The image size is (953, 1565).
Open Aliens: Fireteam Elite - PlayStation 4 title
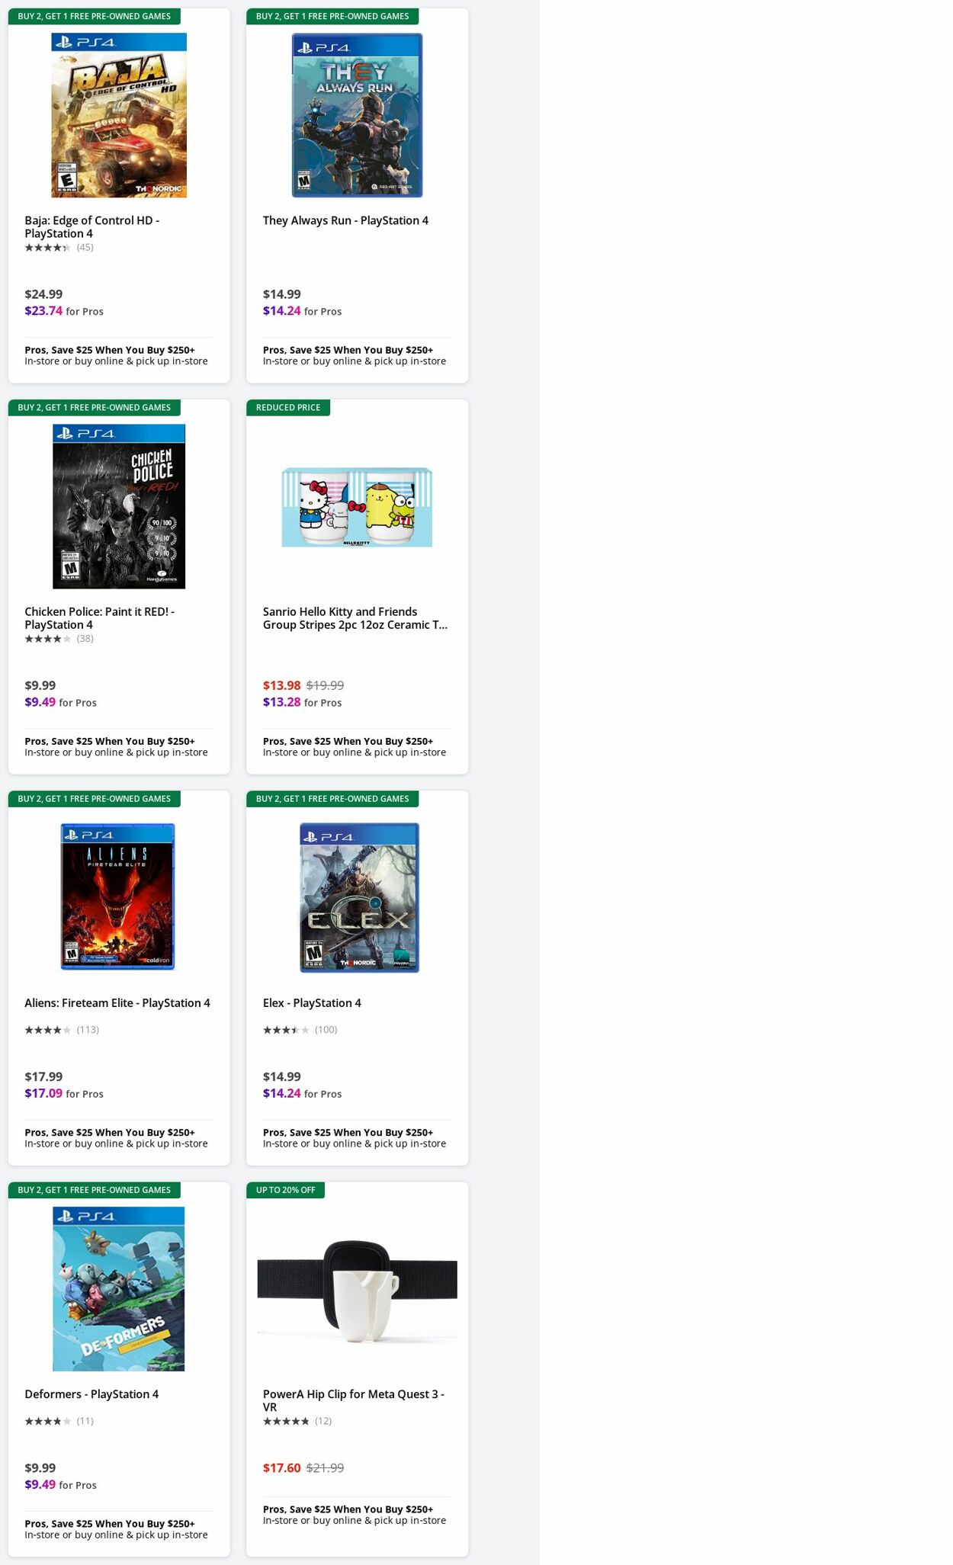click(117, 1003)
